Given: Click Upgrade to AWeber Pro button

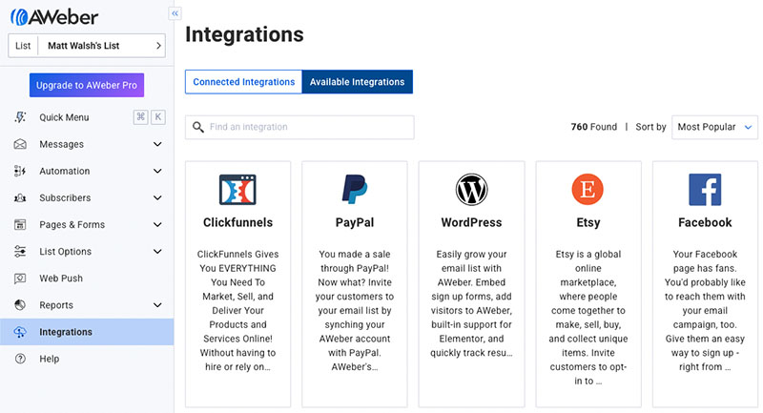Looking at the screenshot, I should 87,85.
